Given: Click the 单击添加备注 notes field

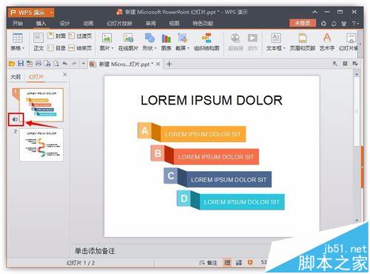Looking at the screenshot, I should point(95,251).
